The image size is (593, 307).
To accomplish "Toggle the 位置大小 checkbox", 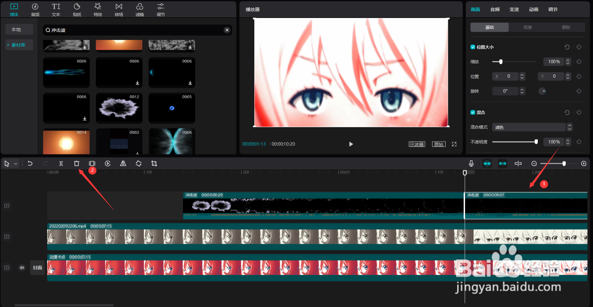I will coord(473,47).
